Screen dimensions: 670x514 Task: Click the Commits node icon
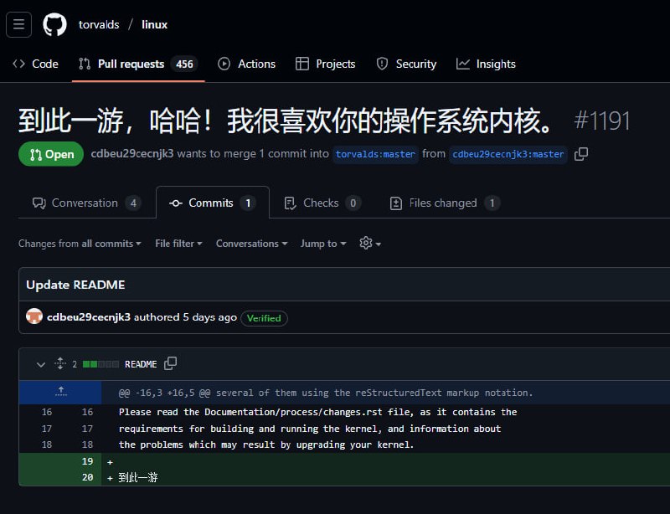pyautogui.click(x=176, y=203)
